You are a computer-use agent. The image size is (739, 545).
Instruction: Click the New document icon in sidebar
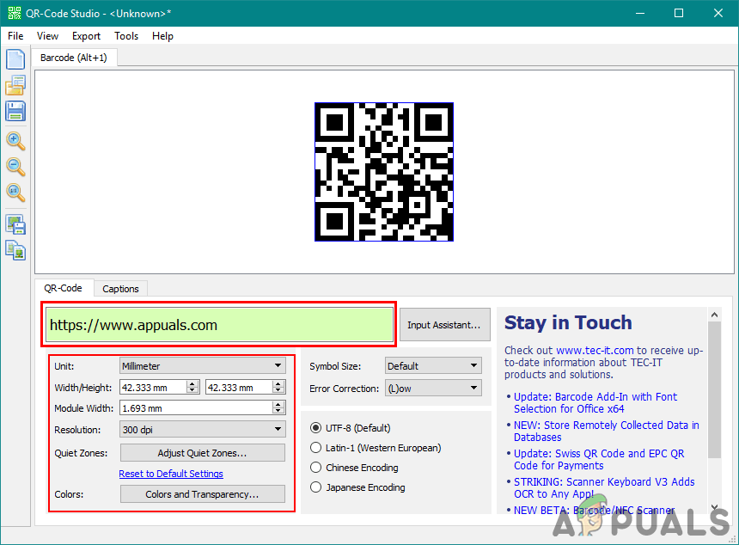tap(15, 59)
